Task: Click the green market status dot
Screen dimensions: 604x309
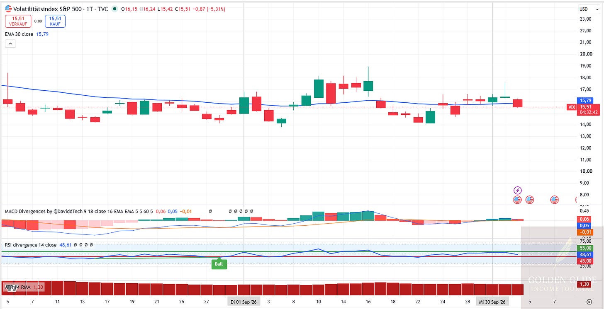Action: click(x=114, y=9)
